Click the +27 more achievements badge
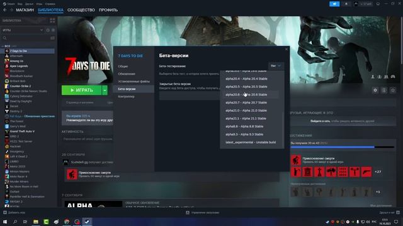 [378, 172]
